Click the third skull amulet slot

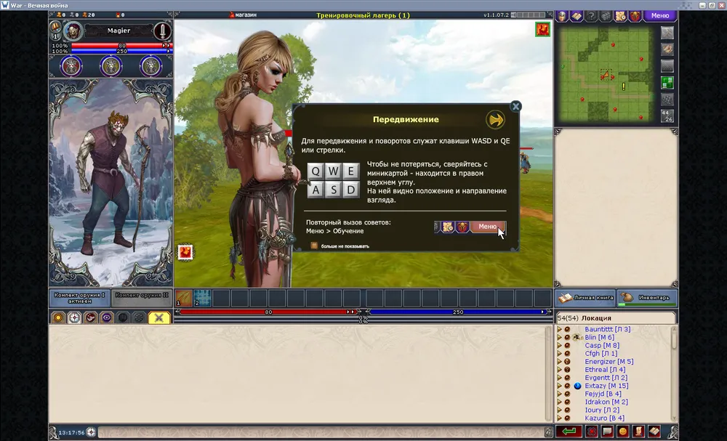click(150, 67)
